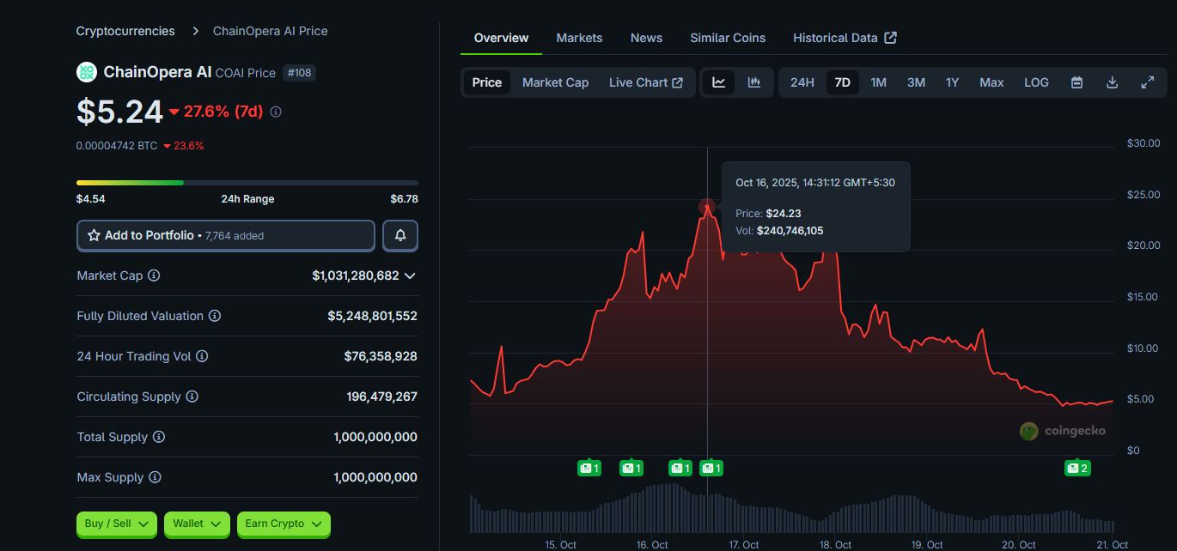Click info icon next to Circulating Supply
This screenshot has height=551, width=1177.
[x=192, y=397]
